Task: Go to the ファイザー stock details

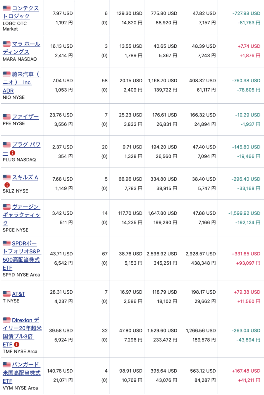Action: coord(25,117)
